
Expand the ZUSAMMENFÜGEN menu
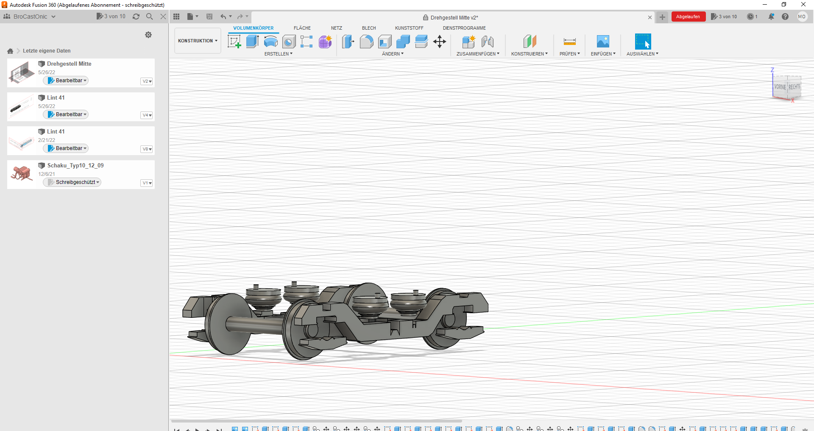coord(478,54)
